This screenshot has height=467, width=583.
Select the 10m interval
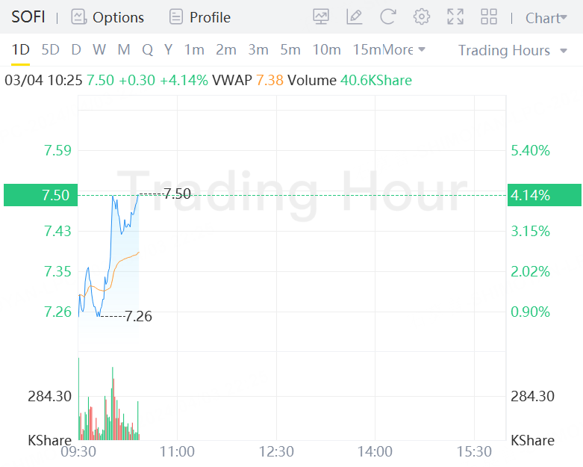pos(326,49)
